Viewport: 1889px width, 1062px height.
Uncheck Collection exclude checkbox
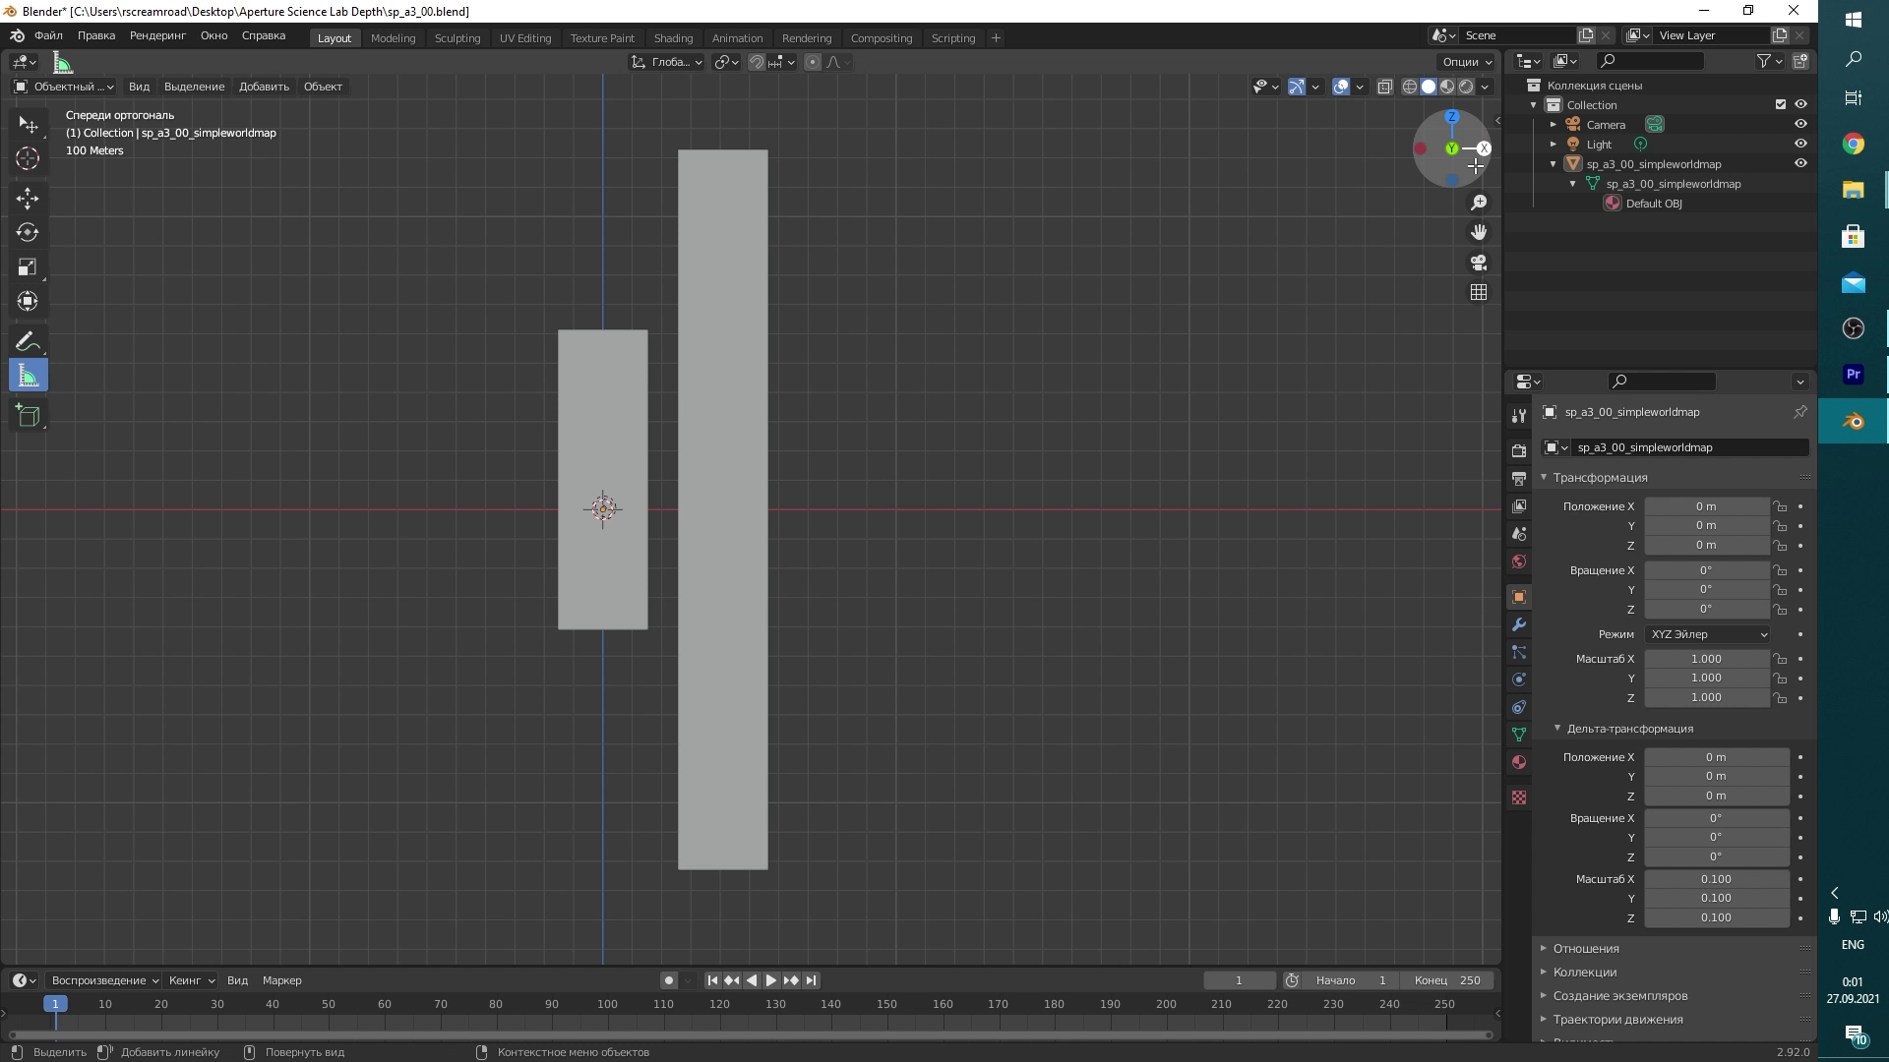click(1780, 104)
